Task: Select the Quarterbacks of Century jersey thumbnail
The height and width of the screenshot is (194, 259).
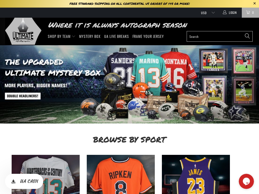Action: 46,174
